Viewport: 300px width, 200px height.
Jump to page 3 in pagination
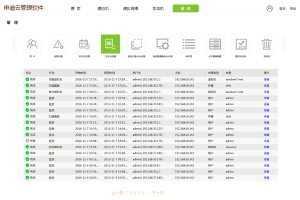point(135,192)
